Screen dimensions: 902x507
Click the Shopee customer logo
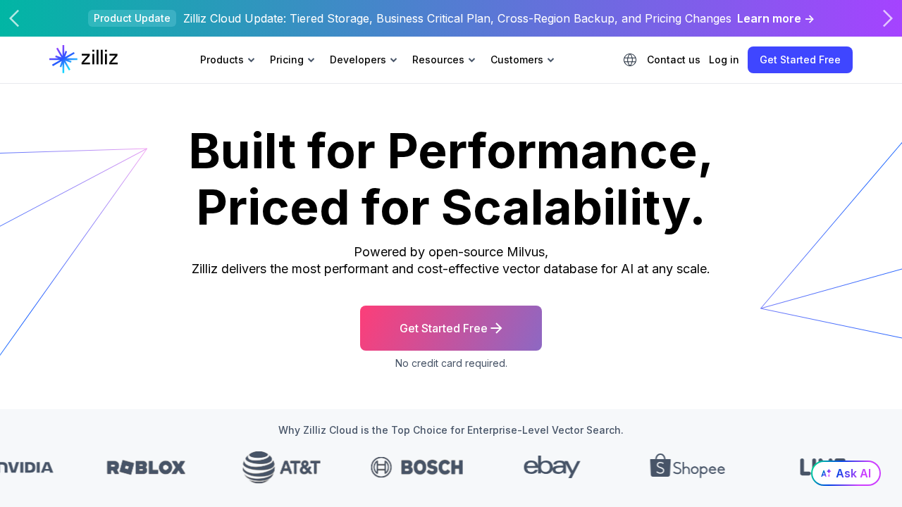point(687,467)
